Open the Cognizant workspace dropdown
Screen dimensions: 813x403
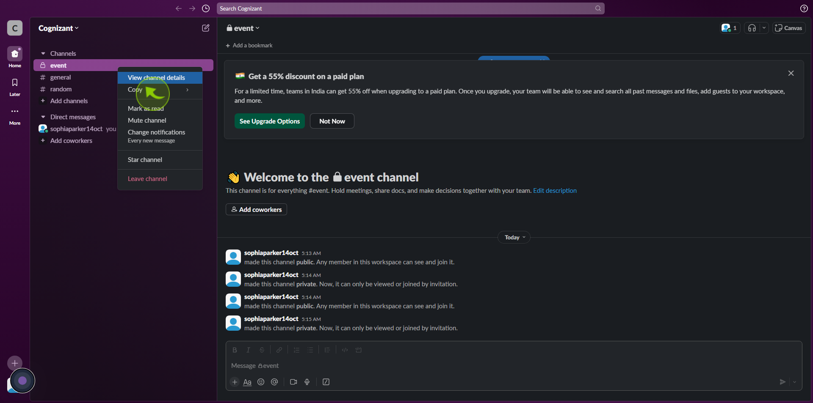[58, 28]
